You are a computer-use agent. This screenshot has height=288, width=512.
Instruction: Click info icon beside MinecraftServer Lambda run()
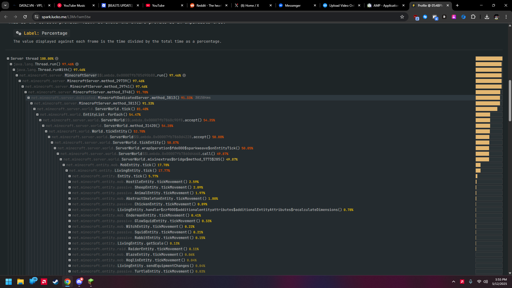(x=184, y=75)
